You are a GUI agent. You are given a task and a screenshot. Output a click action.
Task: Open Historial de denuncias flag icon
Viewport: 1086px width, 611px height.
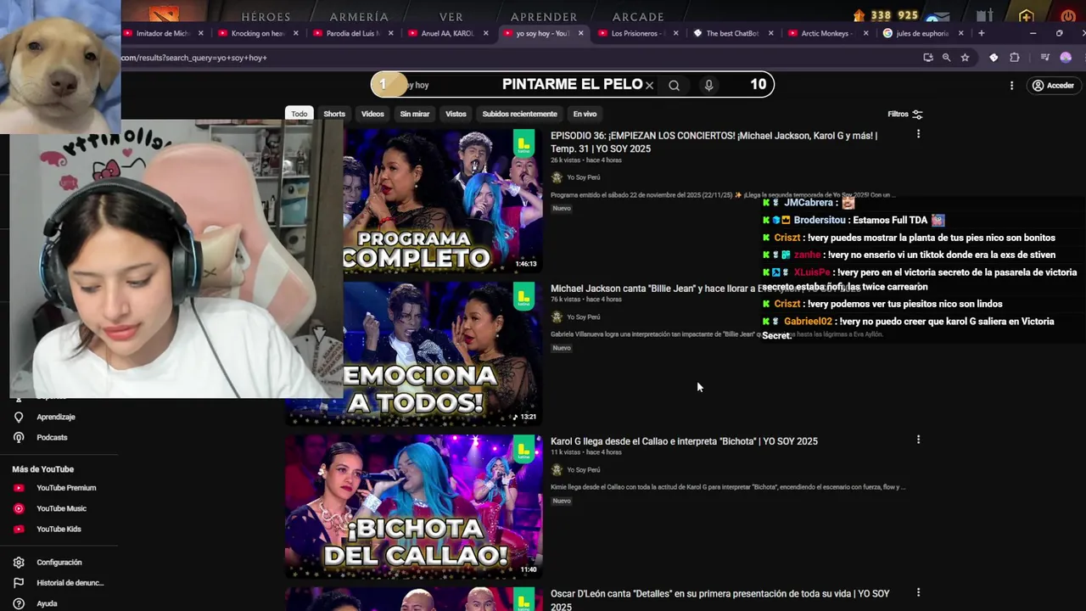tap(19, 583)
